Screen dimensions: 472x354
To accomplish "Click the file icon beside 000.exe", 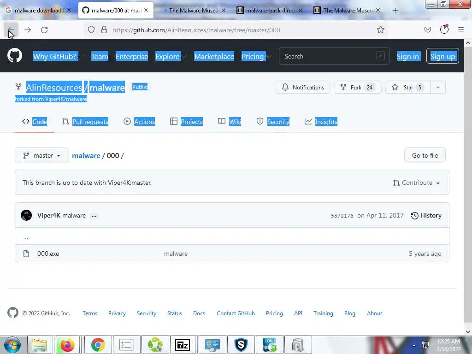I will click(26, 254).
